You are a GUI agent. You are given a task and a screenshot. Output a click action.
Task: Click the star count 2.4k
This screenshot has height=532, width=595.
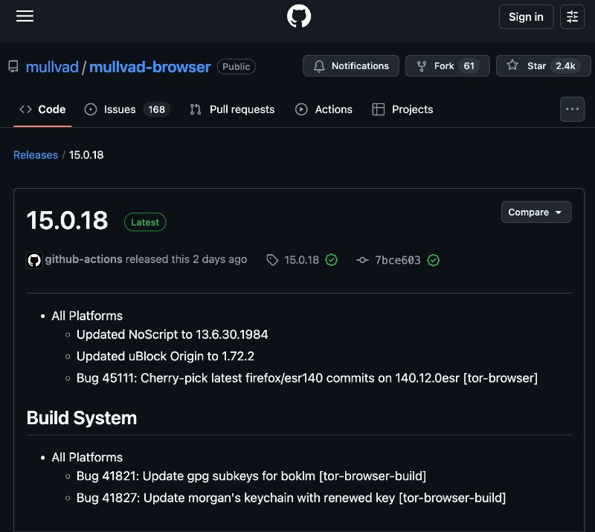click(565, 66)
